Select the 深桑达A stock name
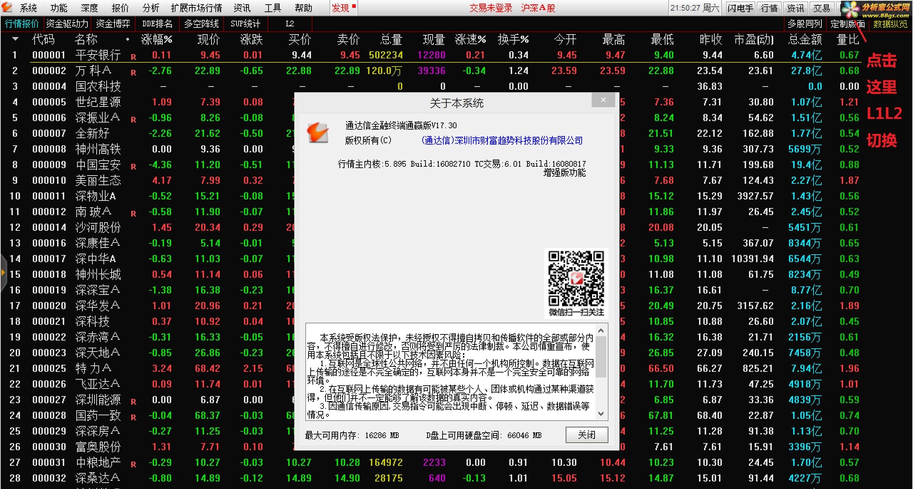This screenshot has width=913, height=489. coord(97,478)
